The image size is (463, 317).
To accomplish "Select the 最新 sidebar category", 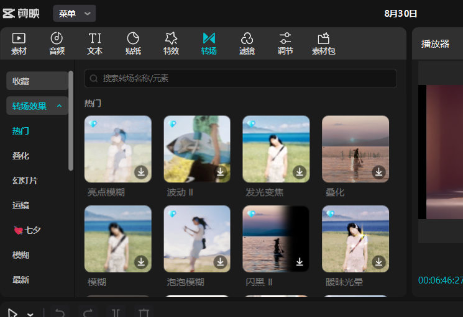I will click(21, 280).
